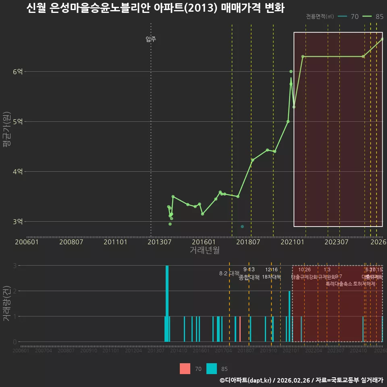Click the '1·3' policy date annotation
Screen dimensions: 387x387
(327, 270)
